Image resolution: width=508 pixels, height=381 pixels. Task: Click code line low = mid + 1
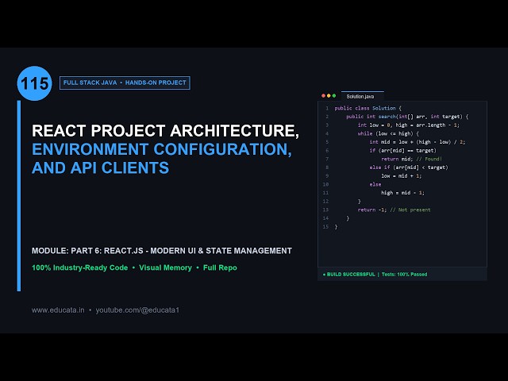[401, 176]
